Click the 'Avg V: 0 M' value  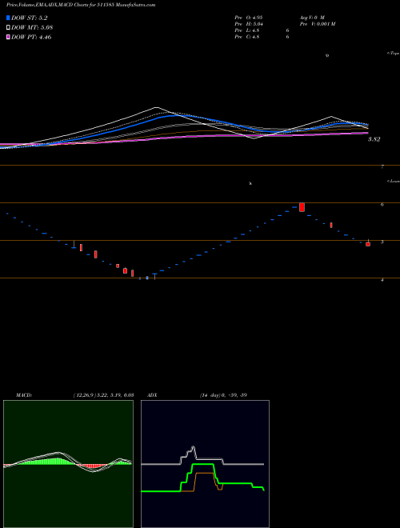(311, 17)
